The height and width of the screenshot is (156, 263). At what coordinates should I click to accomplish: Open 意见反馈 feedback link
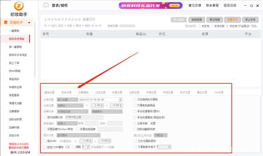point(195,5)
